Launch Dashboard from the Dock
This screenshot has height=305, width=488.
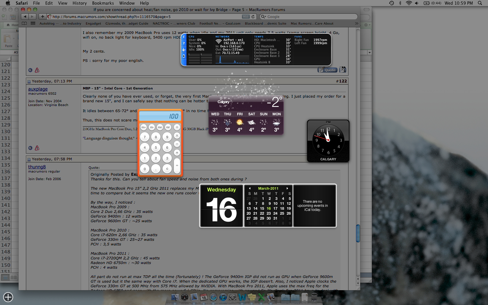coord(184,297)
